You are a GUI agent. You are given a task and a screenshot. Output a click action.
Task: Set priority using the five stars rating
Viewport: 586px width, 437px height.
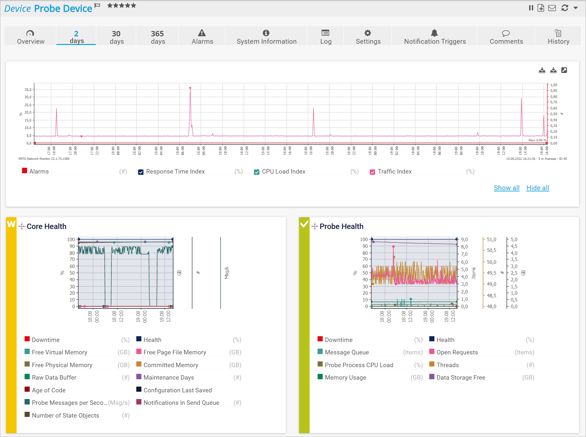(122, 5)
